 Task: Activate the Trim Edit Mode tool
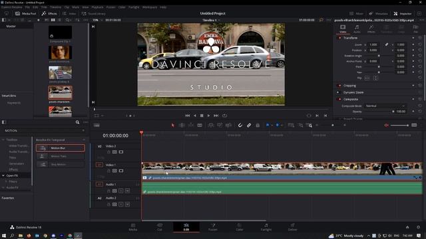(182, 125)
